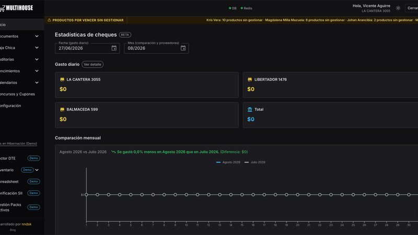Click store icon of La Cantera 3055
The width and height of the screenshot is (418, 235).
[x=62, y=79]
